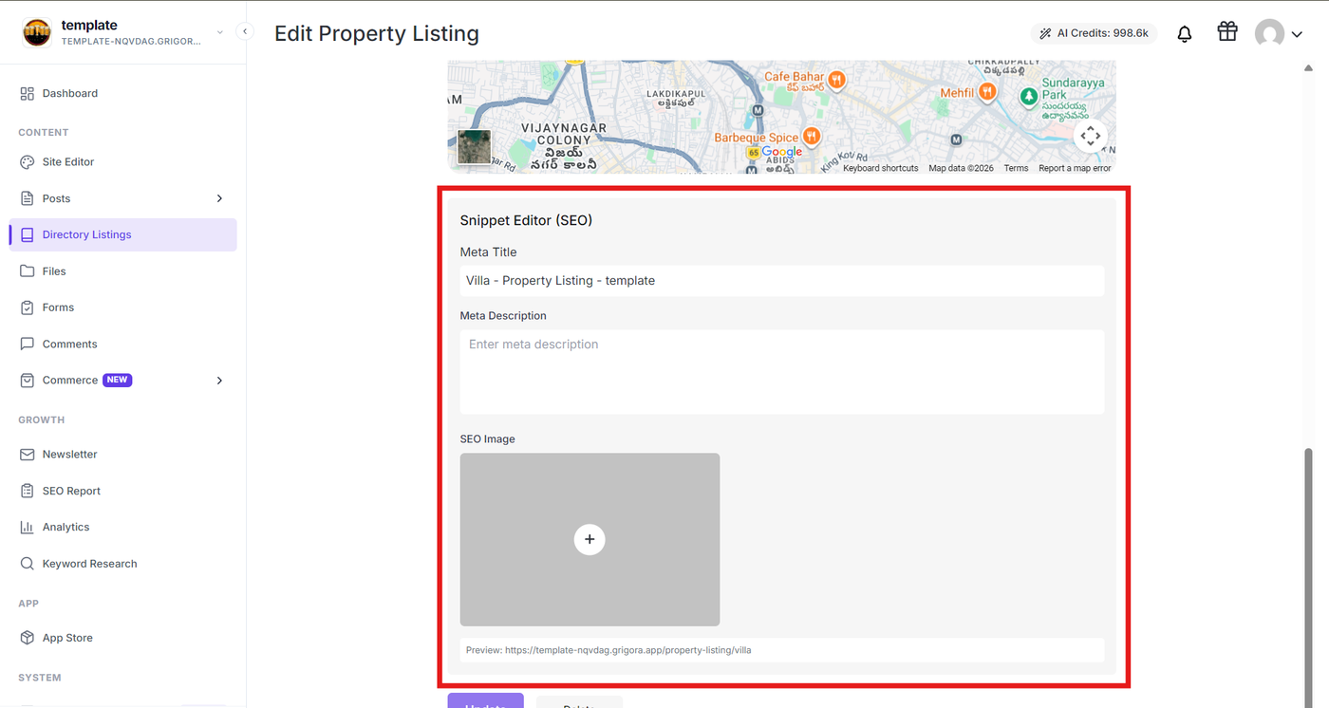1329x708 pixels.
Task: Open the user avatar account dropdown
Action: point(1279,34)
